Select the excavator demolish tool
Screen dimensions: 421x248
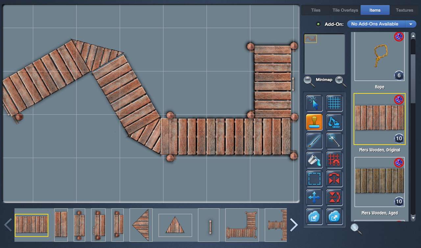(x=334, y=122)
